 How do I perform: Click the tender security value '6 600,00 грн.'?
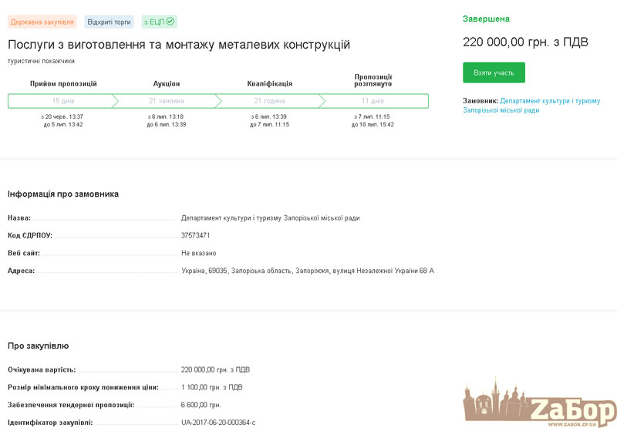pyautogui.click(x=201, y=405)
